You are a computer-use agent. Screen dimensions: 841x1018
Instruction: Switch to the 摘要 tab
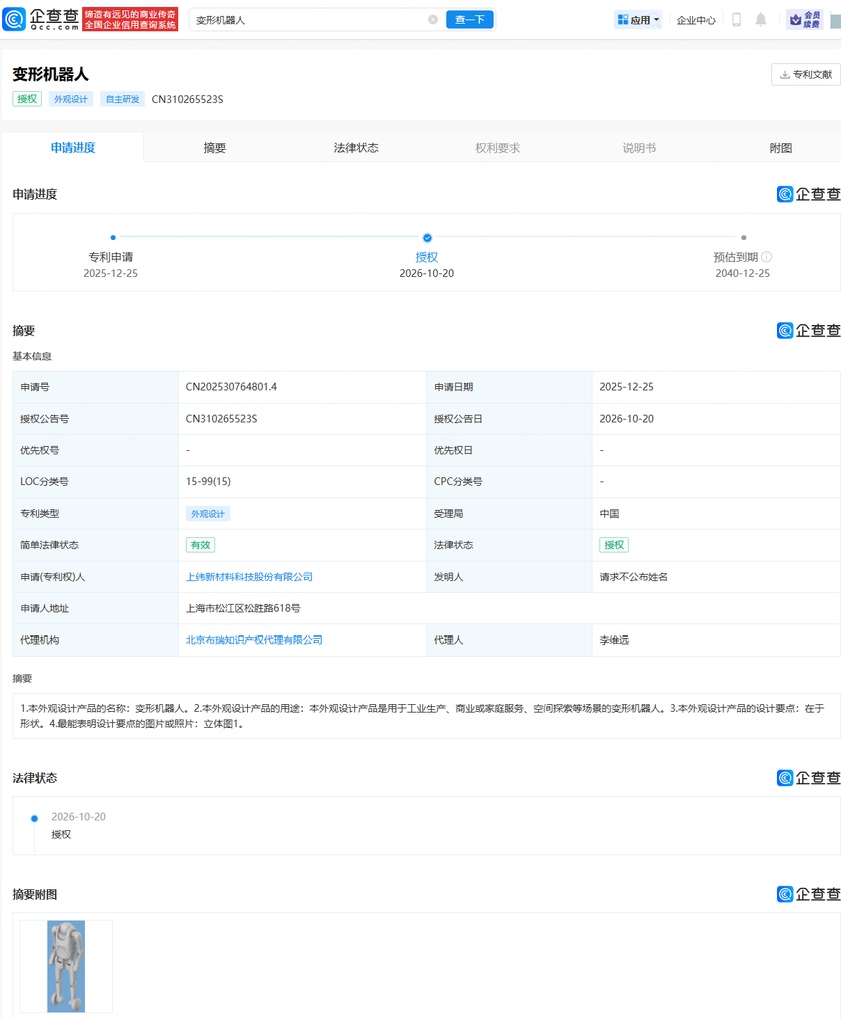pos(214,148)
